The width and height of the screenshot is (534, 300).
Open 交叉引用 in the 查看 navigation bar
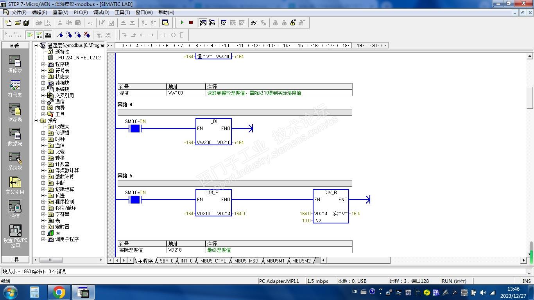[15, 185]
